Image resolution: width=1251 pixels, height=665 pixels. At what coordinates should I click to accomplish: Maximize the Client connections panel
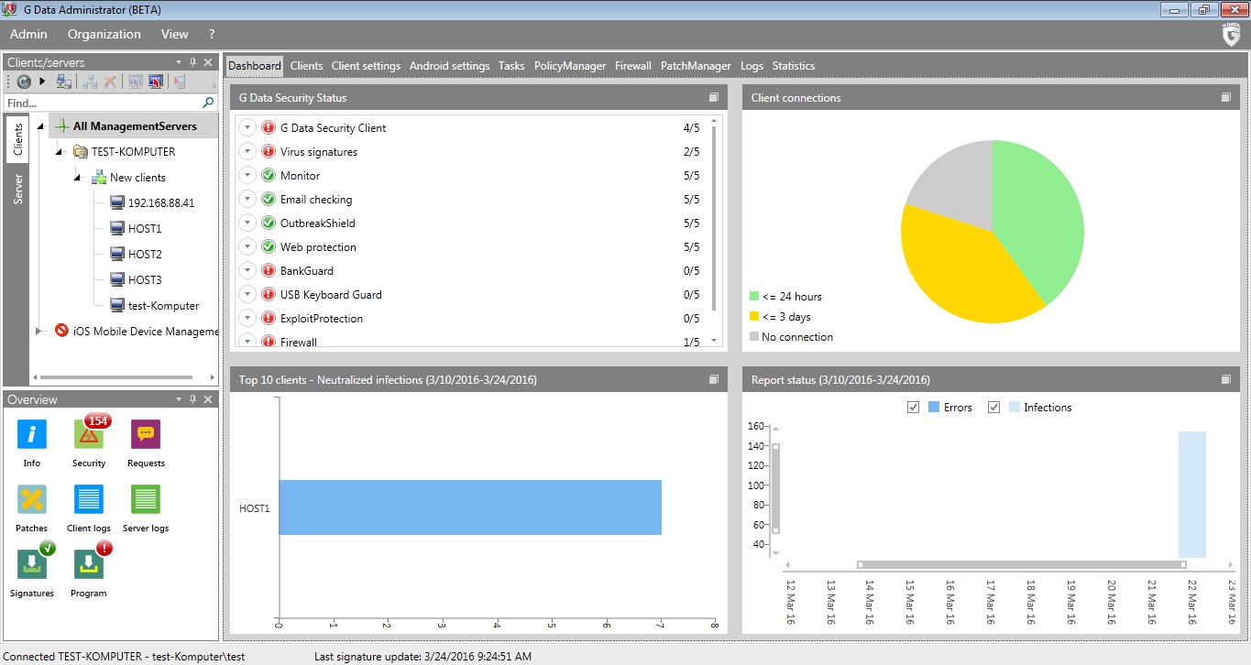point(1226,97)
